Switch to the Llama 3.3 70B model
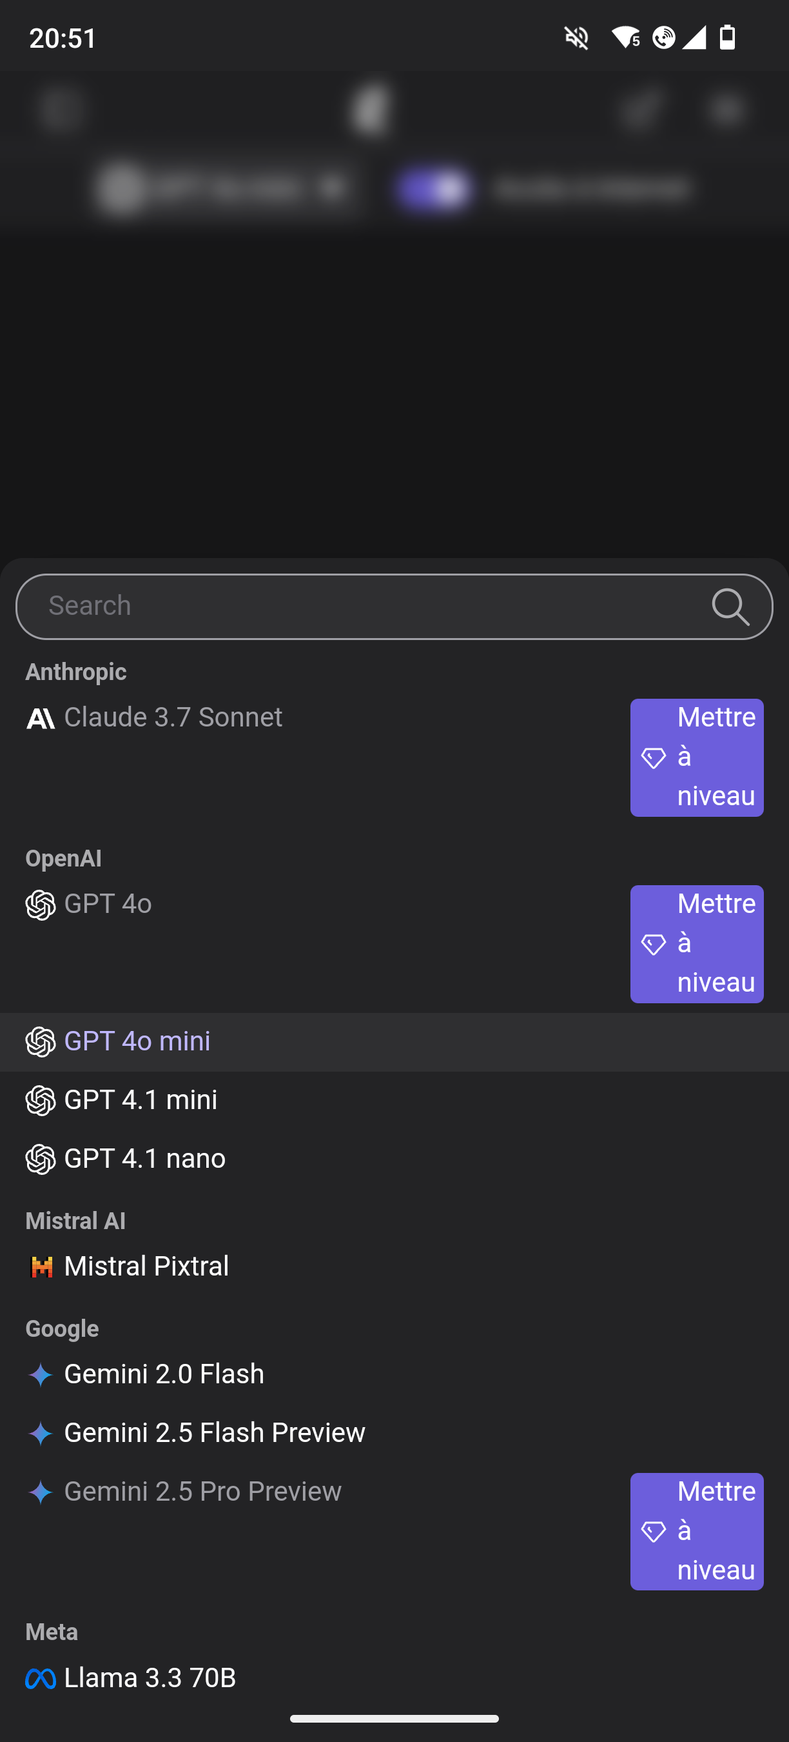The image size is (789, 1742). pyautogui.click(x=150, y=1678)
